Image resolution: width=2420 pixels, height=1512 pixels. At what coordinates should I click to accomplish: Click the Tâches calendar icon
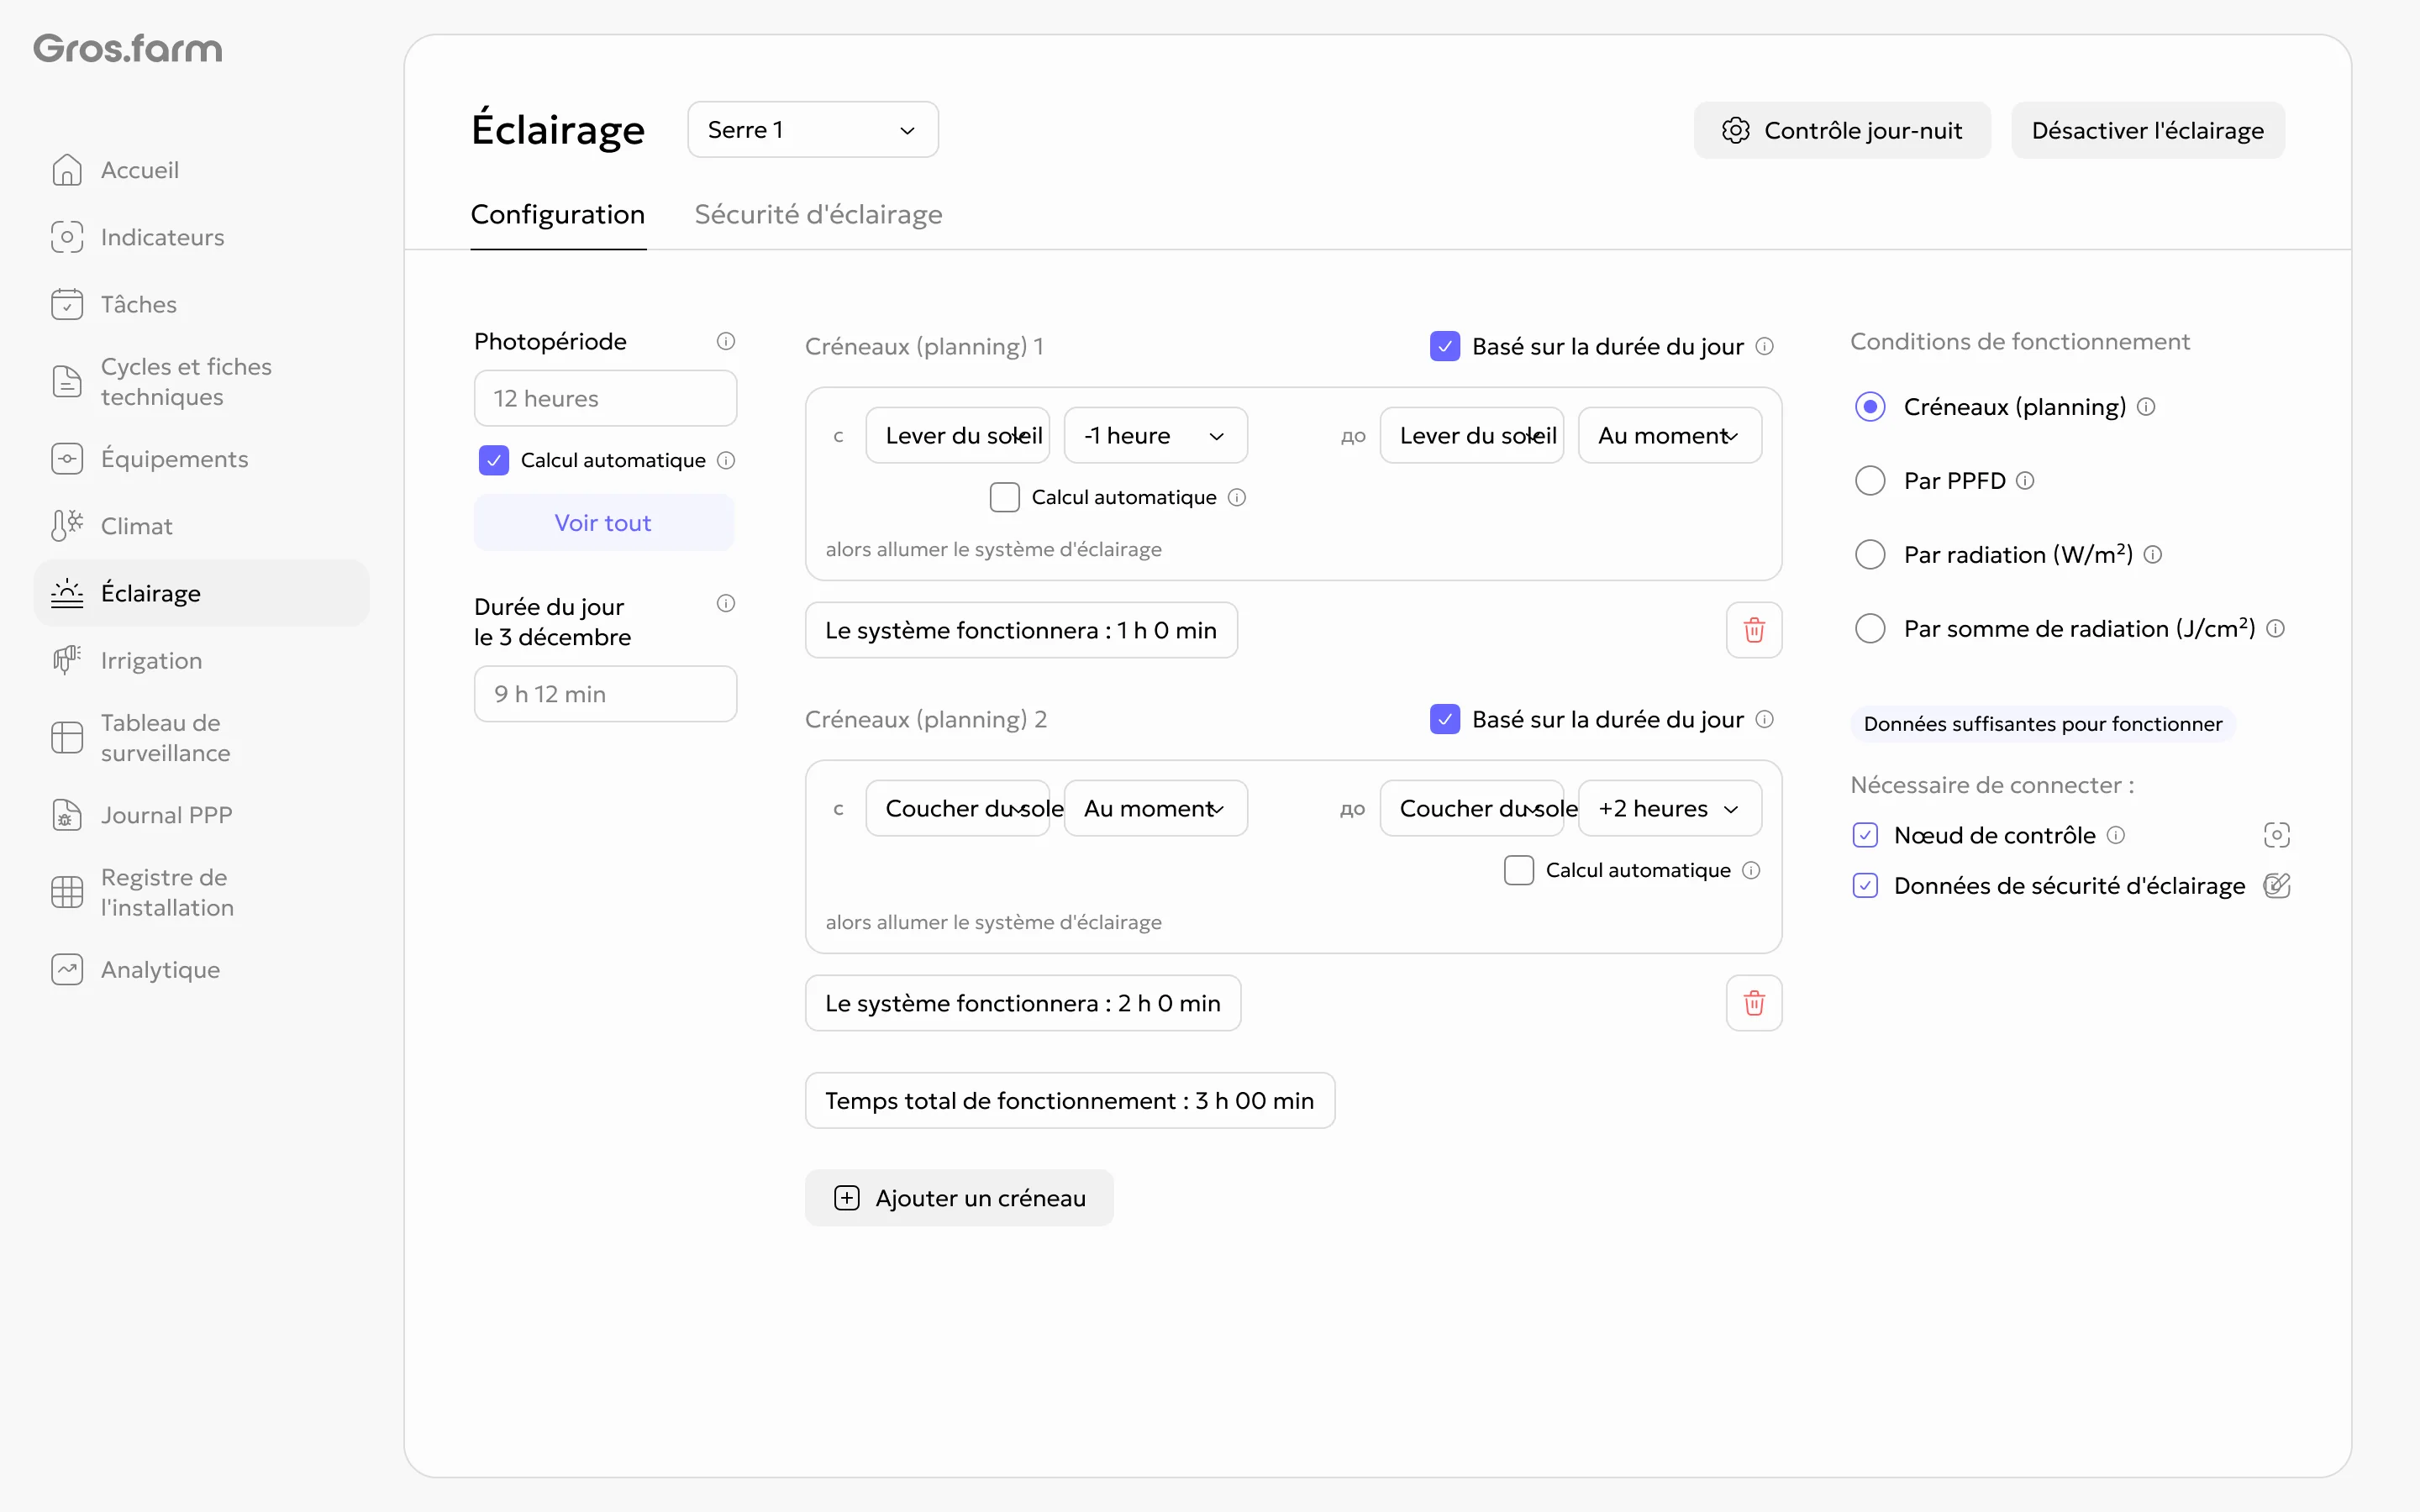tap(67, 304)
